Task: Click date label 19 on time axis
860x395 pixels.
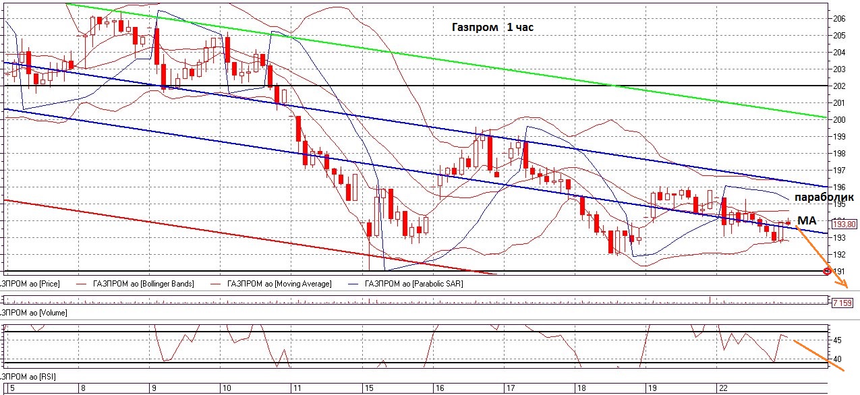Action: pos(652,389)
